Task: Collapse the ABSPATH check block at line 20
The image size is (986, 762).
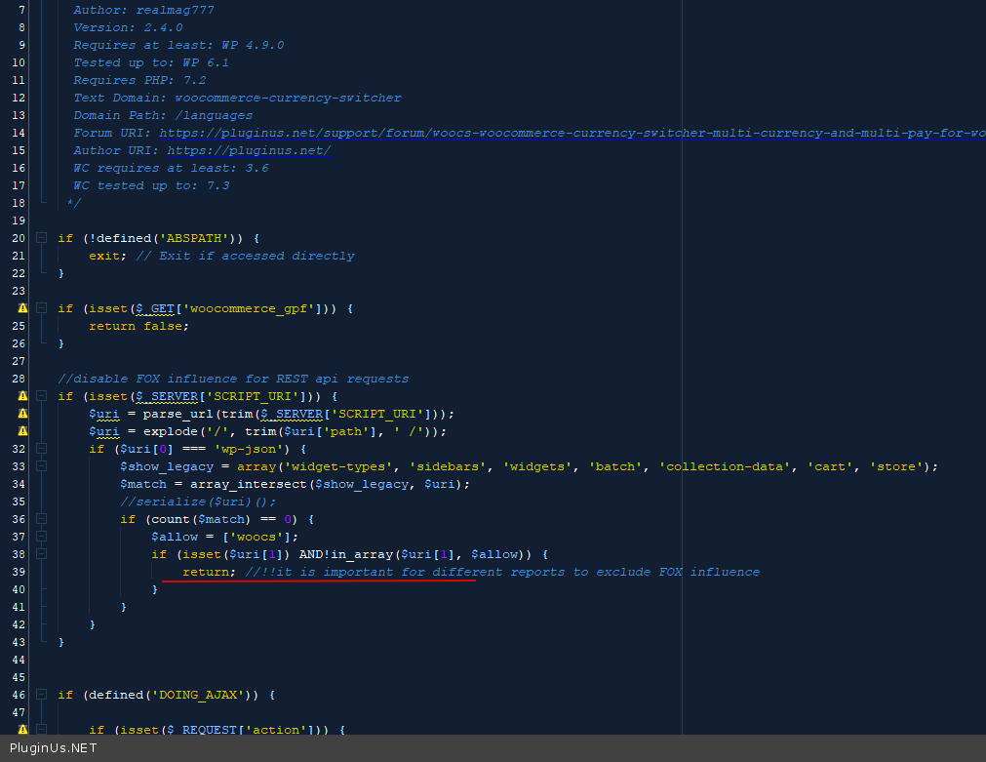Action: coord(41,238)
